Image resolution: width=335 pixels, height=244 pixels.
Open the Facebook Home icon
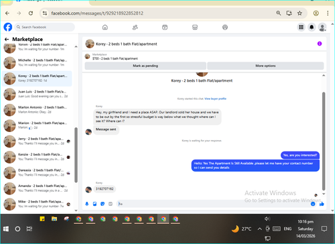click(x=105, y=27)
